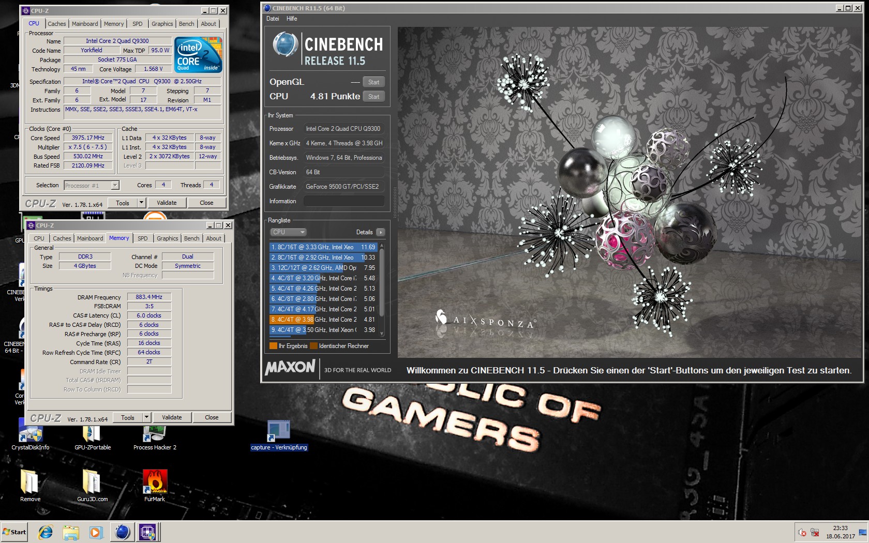Click the show desktop tray button
869x543 pixels.
(x=862, y=532)
